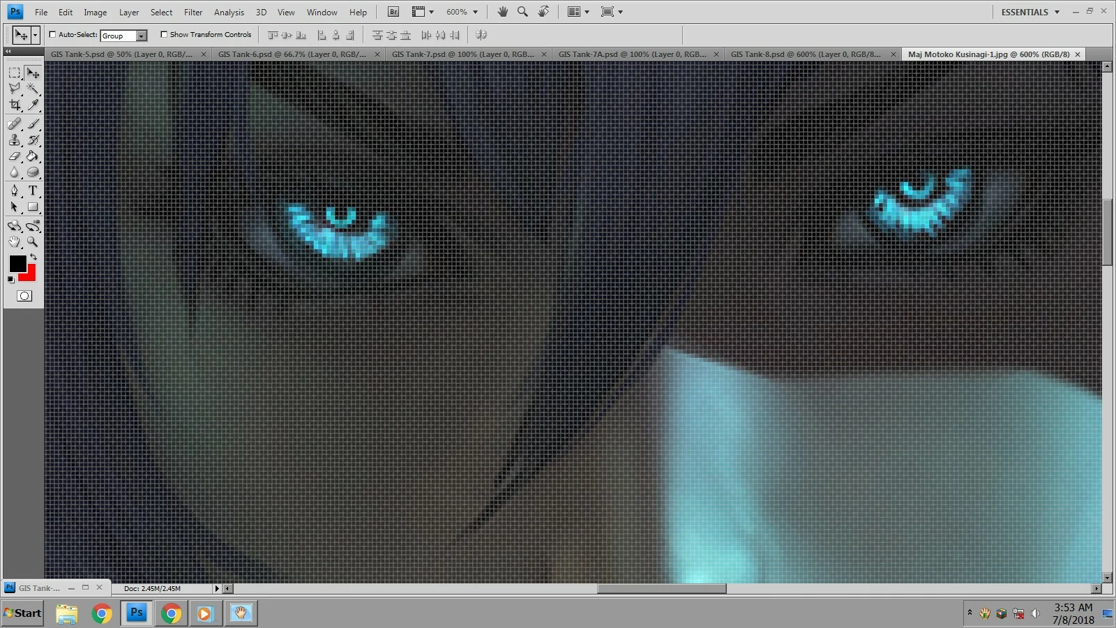This screenshot has width=1116, height=628.
Task: Expand the collapsed toolbox panel arrows
Action: (8, 52)
